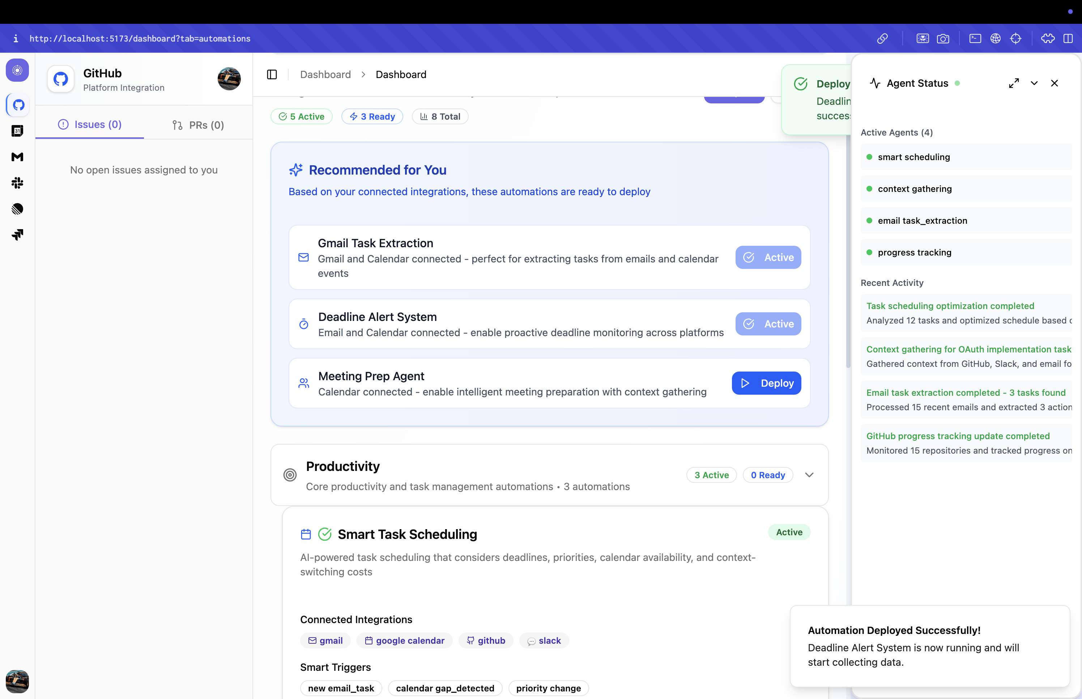Viewport: 1082px width, 699px height.
Task: Open the Linear sidebar icon
Action: [x=17, y=209]
